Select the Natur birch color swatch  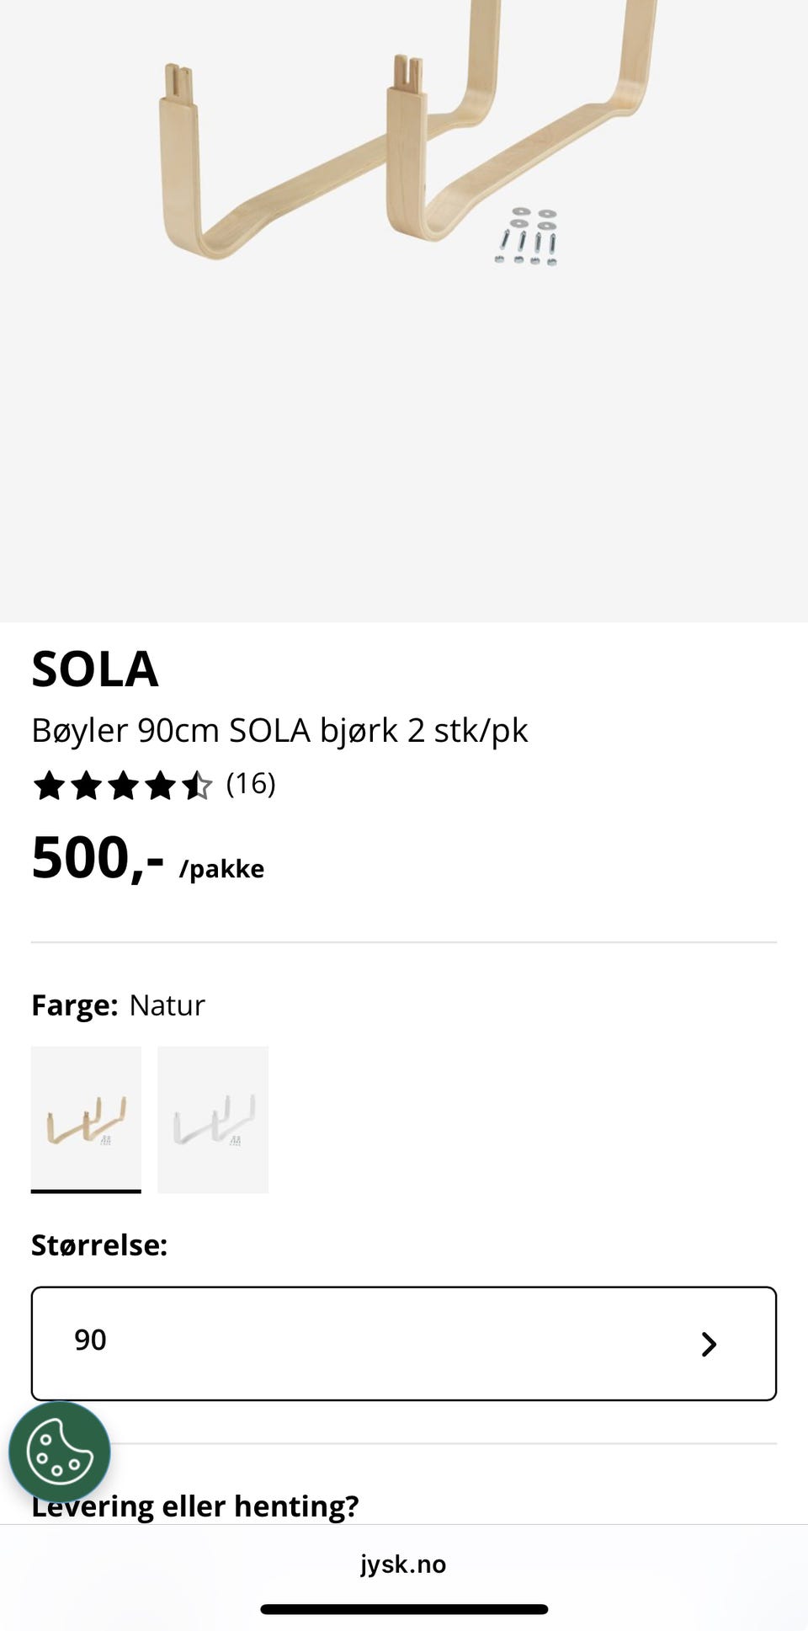(86, 1118)
